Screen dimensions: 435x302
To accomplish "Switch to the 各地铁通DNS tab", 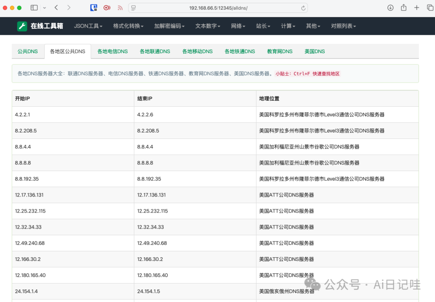I will pyautogui.click(x=240, y=51).
